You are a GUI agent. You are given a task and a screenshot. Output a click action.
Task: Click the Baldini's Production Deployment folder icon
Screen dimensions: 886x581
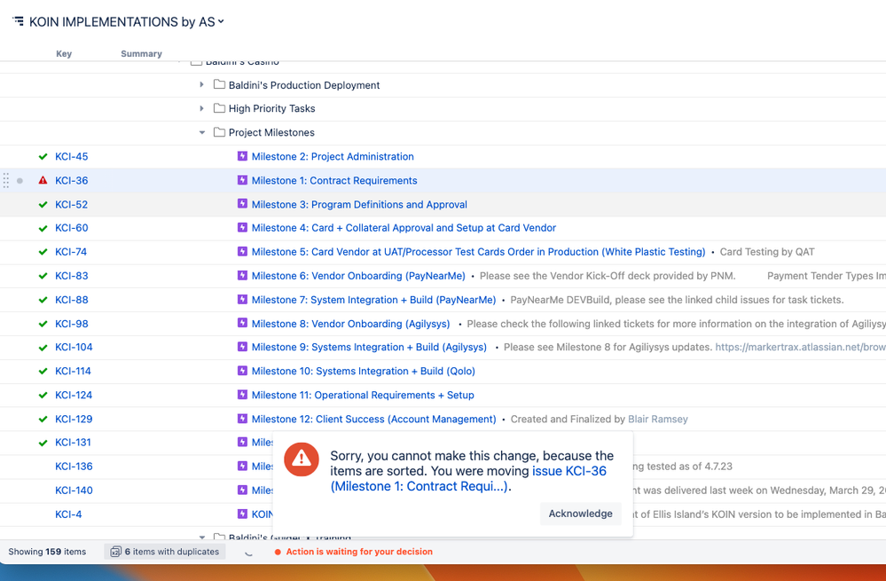click(x=219, y=85)
